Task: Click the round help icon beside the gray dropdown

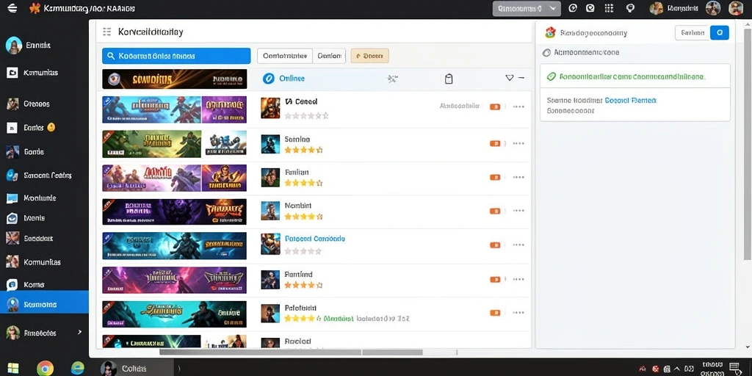Action: coord(572,8)
